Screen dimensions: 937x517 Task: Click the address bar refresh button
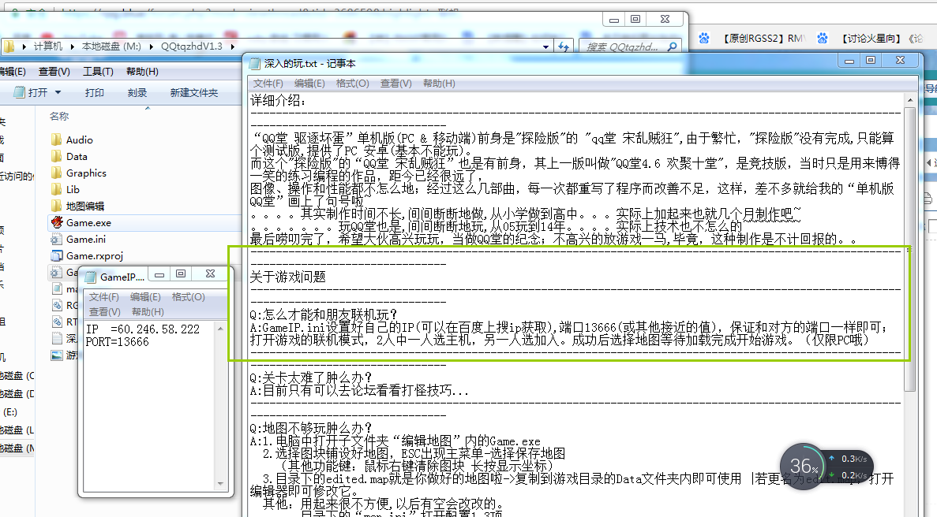click(x=563, y=46)
